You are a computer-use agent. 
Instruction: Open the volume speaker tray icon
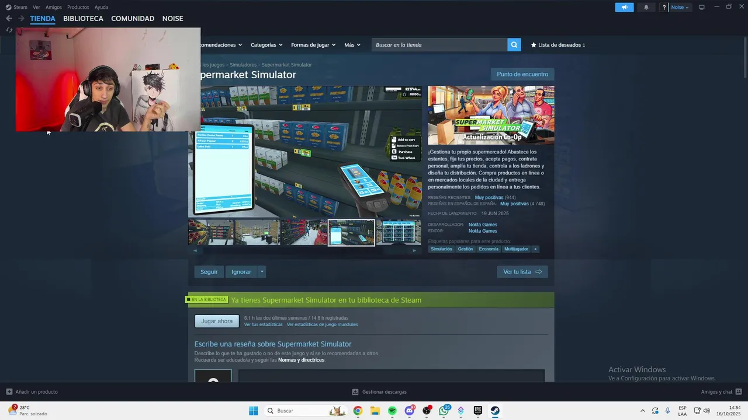pos(707,411)
